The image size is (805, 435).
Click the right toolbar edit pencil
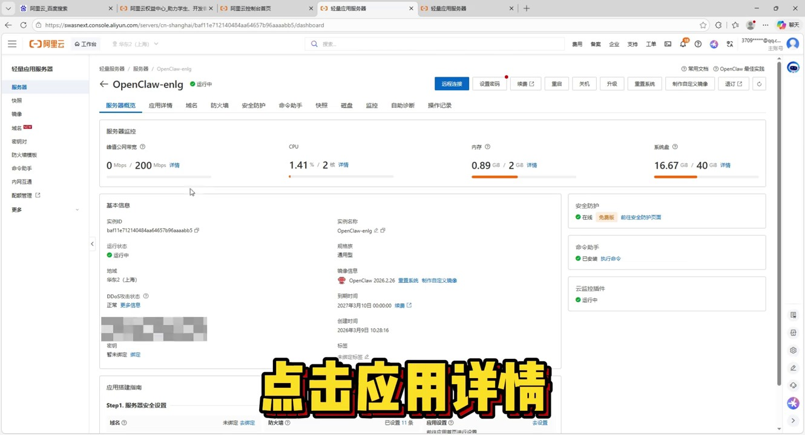click(793, 368)
